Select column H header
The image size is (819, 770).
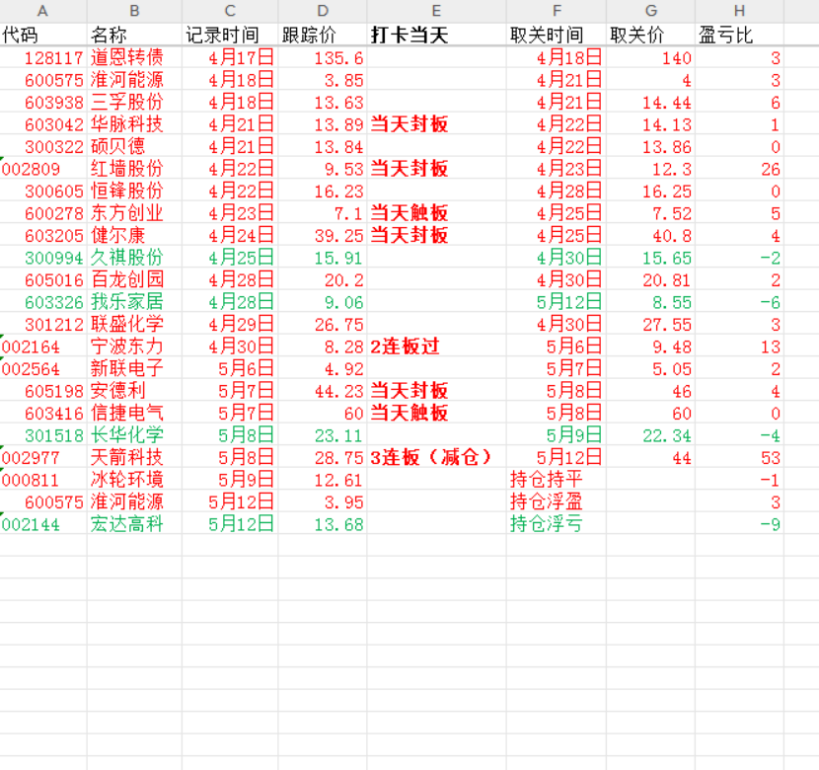739,11
